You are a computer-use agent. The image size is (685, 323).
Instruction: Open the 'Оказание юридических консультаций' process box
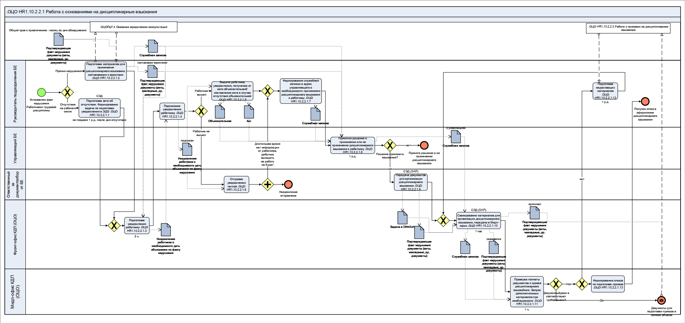(134, 27)
